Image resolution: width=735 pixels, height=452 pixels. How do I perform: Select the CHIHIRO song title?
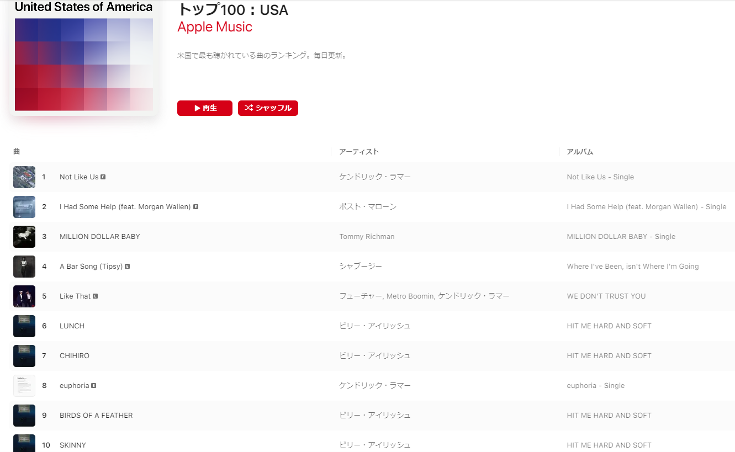[75, 356]
